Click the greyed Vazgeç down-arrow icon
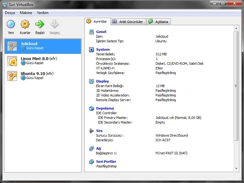This screenshot has height=183, width=244. 54,24
